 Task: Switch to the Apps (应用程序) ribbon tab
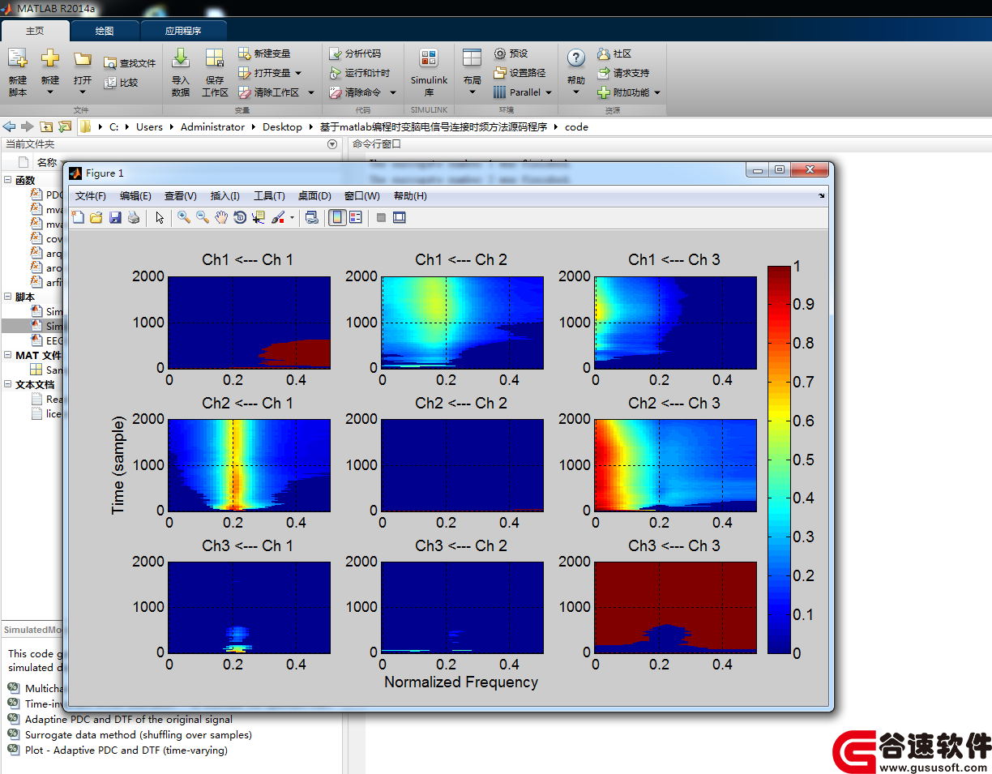pos(183,31)
